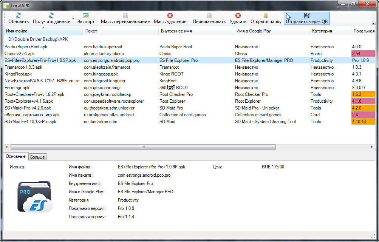The height and width of the screenshot is (242, 379).
Task: Click the Удалить red icon
Action: (238, 15)
